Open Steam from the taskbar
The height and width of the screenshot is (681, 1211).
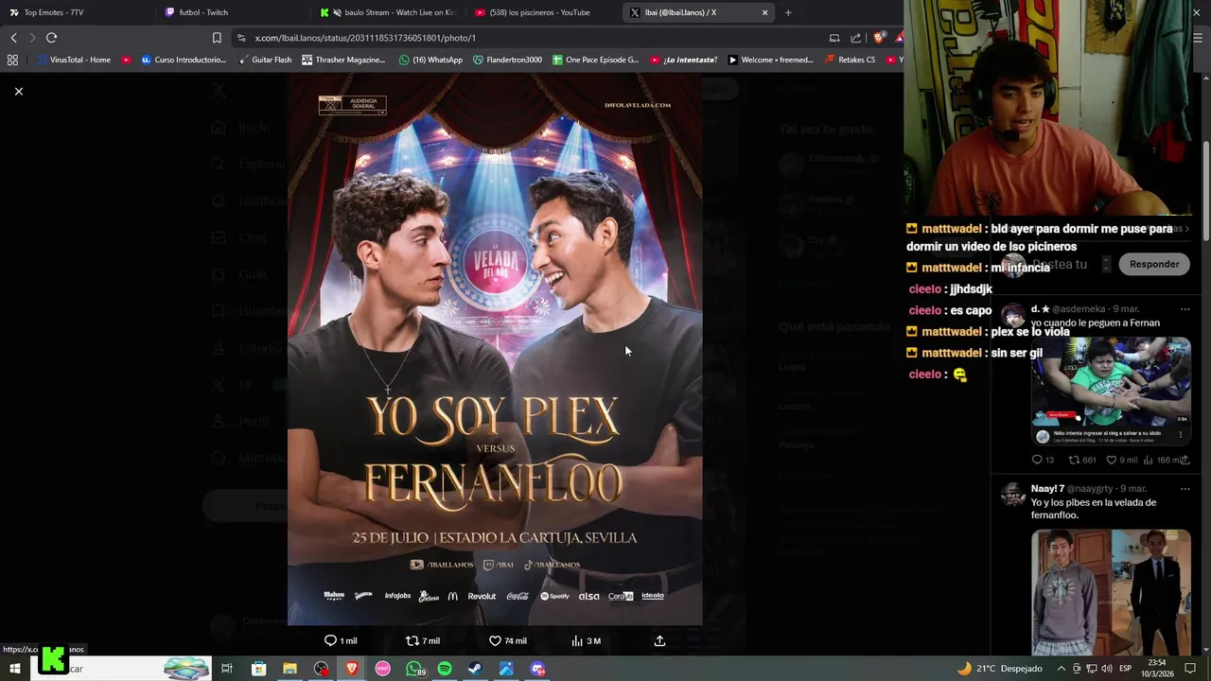coord(475,669)
